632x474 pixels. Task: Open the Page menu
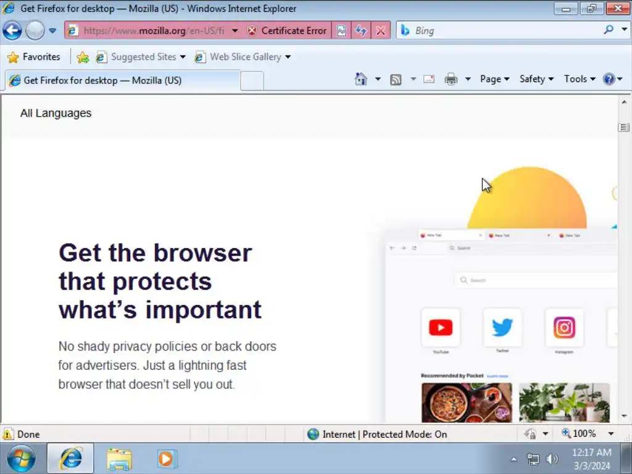point(494,79)
